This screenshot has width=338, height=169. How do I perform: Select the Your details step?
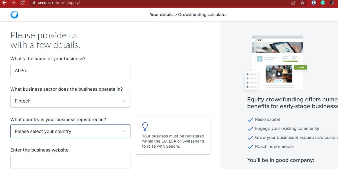[x=161, y=14]
